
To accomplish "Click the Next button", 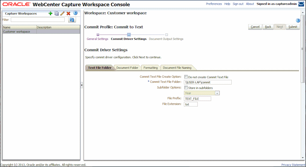I will [x=280, y=27].
